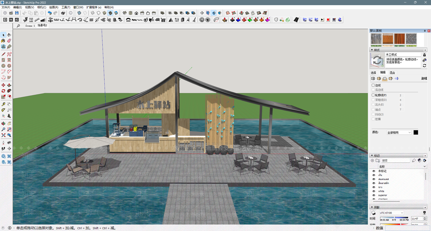Toggle visibility of 未标记 tag
This screenshot has width=431, height=231.
pos(374,171)
